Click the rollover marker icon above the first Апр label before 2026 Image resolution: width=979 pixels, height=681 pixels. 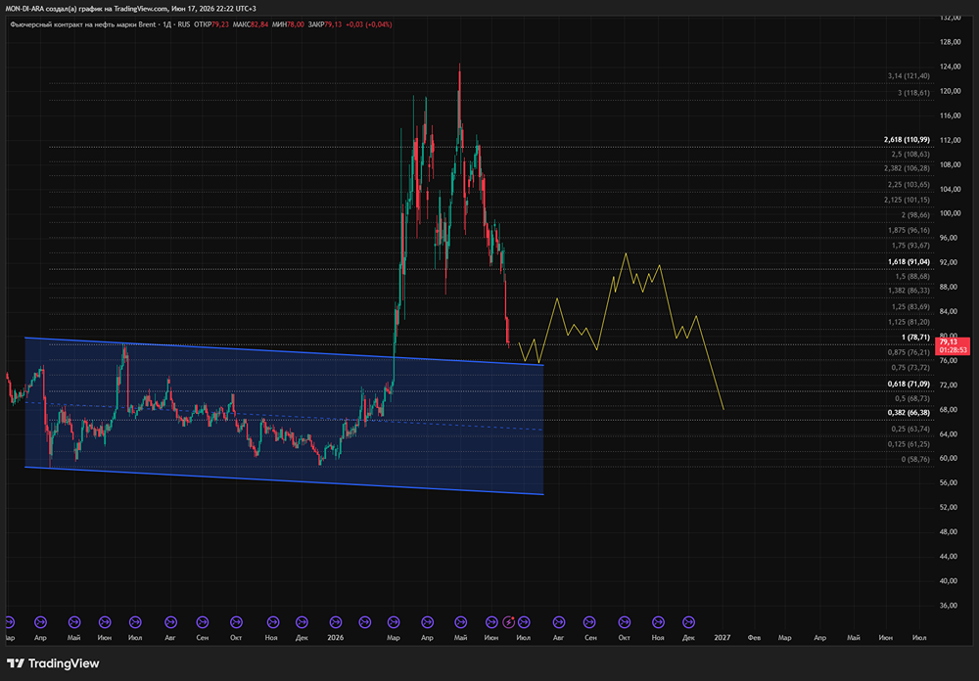coord(40,621)
